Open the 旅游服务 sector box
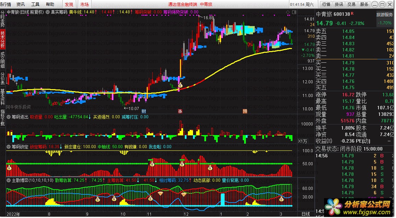This screenshot has height=218, width=396. pyautogui.click(x=385, y=19)
